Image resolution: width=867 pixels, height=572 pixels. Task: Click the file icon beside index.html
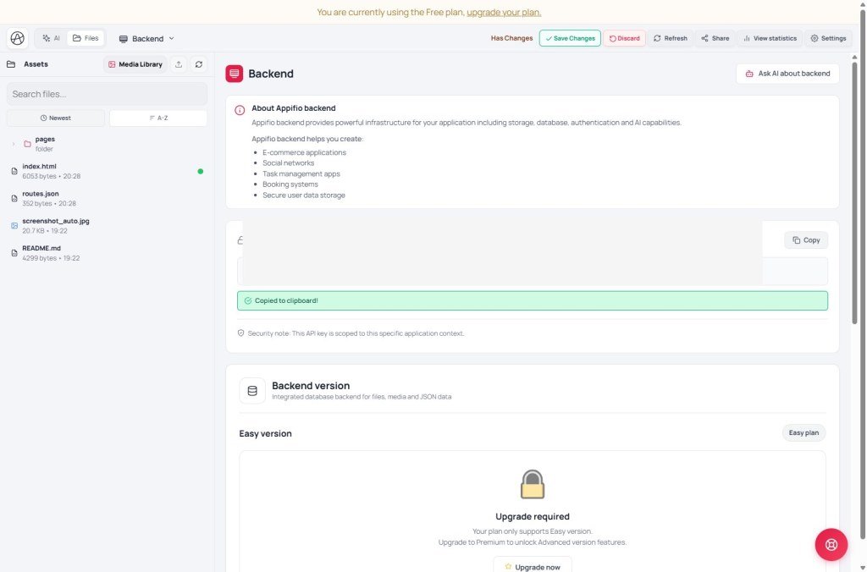tap(14, 171)
